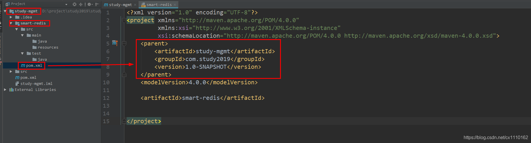This screenshot has width=531, height=143.
Task: Hide the Project tool window
Action: click(97, 4)
